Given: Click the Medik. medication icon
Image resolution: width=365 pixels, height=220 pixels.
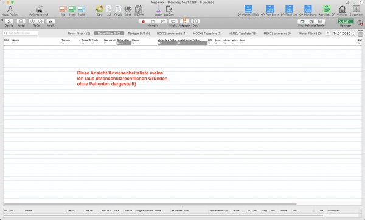Looking at the screenshot, I should coord(50,21).
